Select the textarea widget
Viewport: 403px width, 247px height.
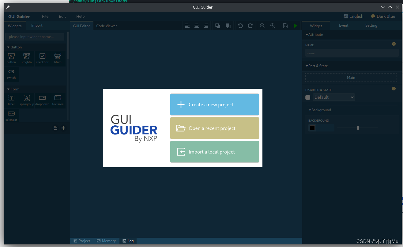point(58,101)
